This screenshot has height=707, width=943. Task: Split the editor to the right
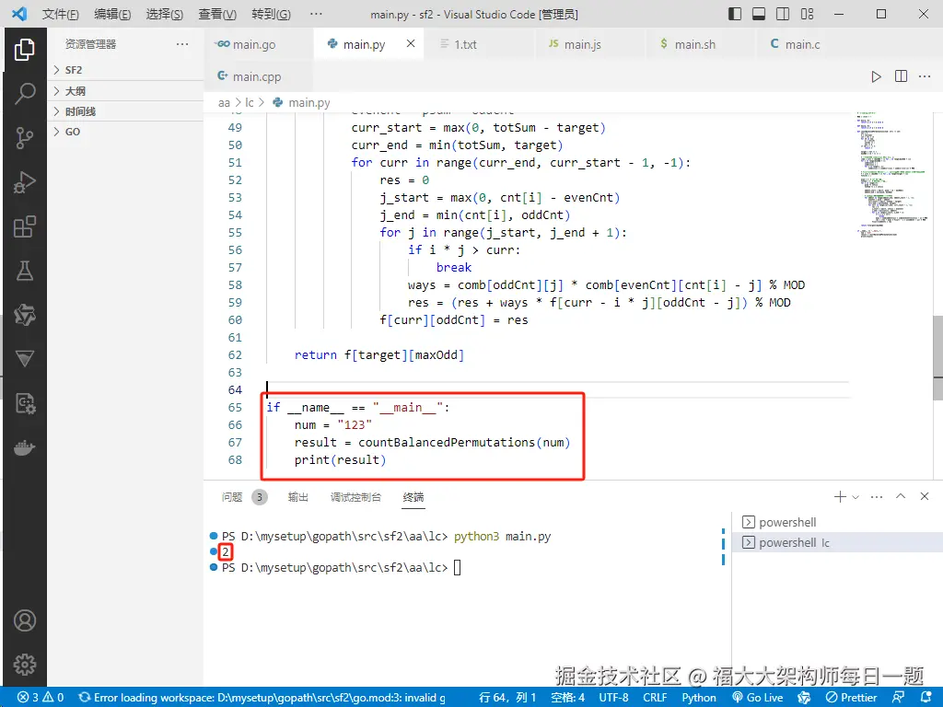click(901, 76)
